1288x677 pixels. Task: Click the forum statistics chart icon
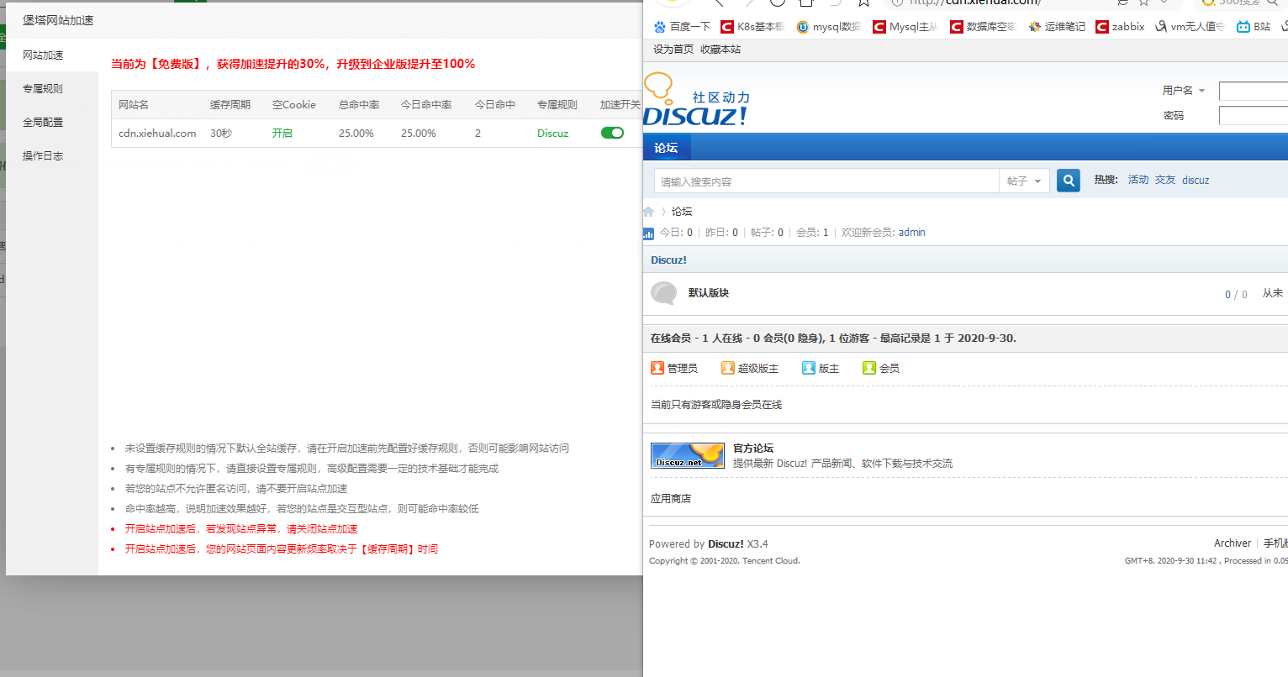click(x=648, y=234)
